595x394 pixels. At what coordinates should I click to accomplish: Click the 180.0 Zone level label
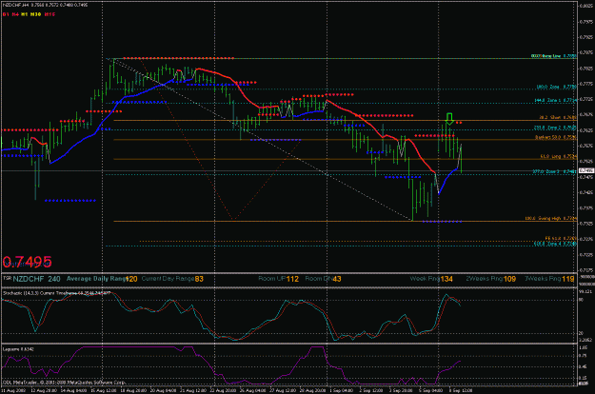tap(557, 87)
